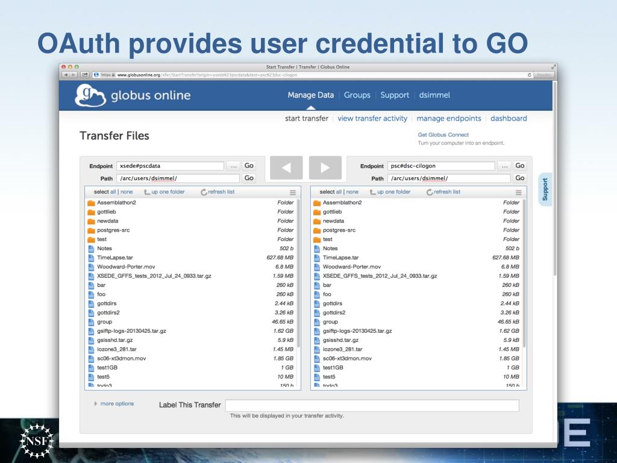Image resolution: width=617 pixels, height=463 pixels.
Task: Go to the dashboard link
Action: click(x=509, y=119)
